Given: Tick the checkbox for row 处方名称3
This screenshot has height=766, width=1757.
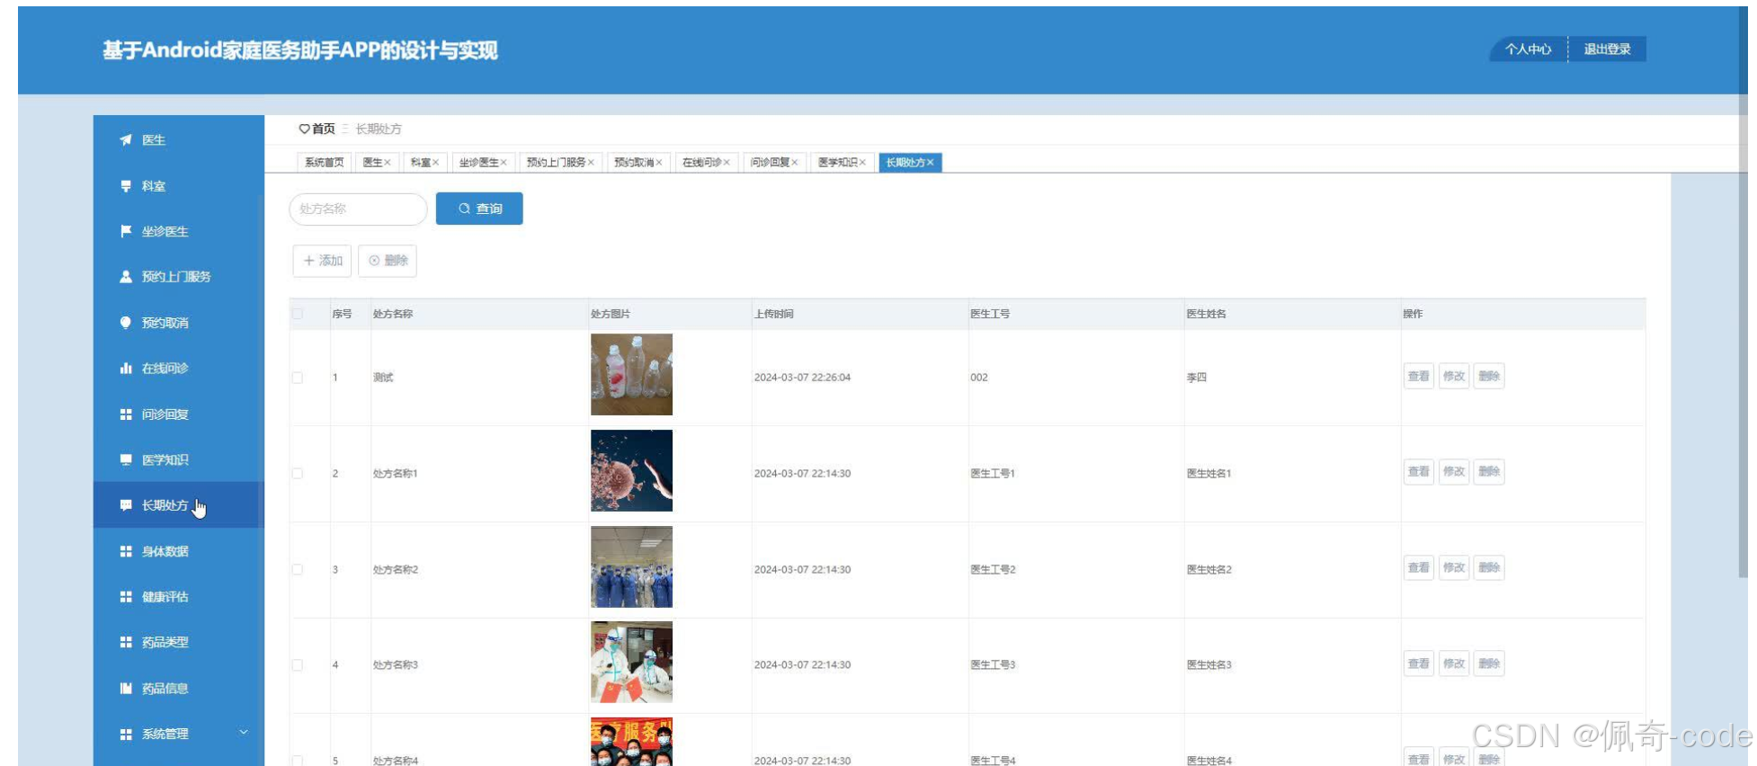Looking at the screenshot, I should (x=298, y=665).
